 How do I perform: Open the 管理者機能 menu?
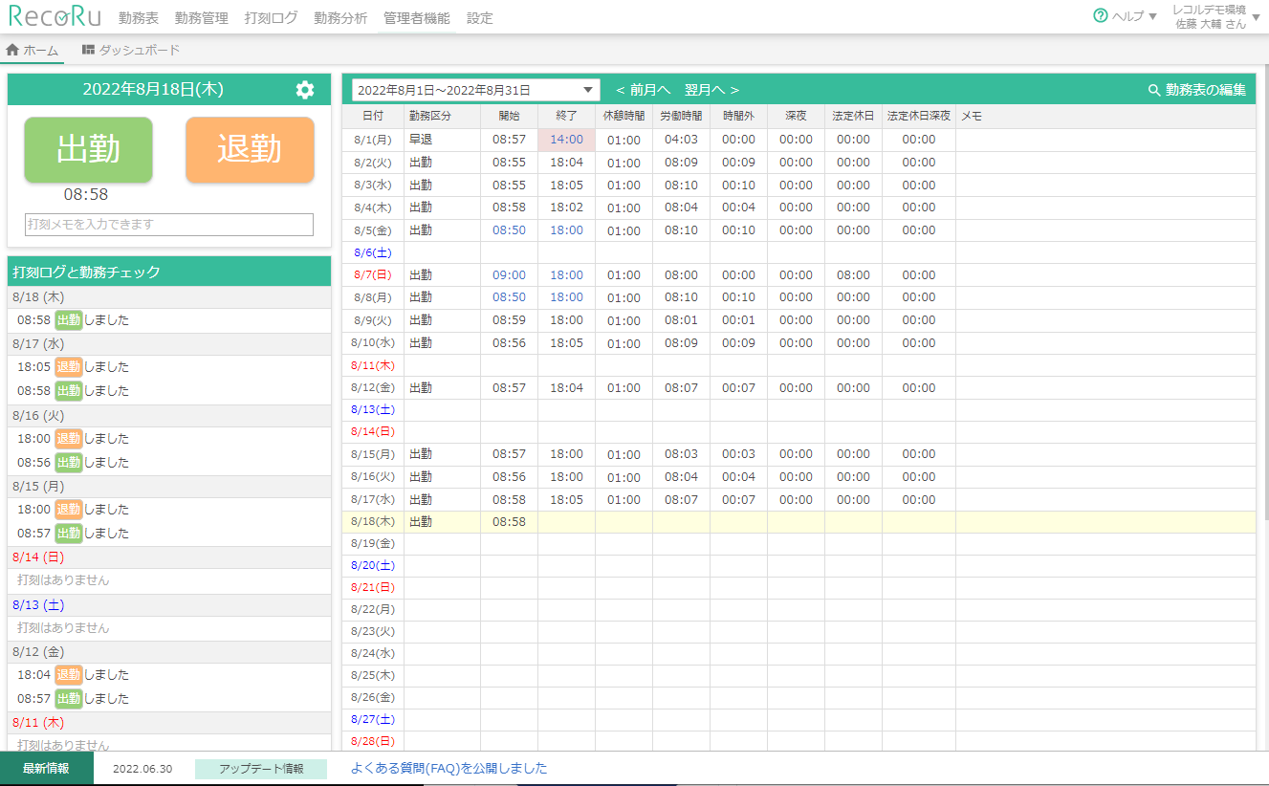point(416,18)
